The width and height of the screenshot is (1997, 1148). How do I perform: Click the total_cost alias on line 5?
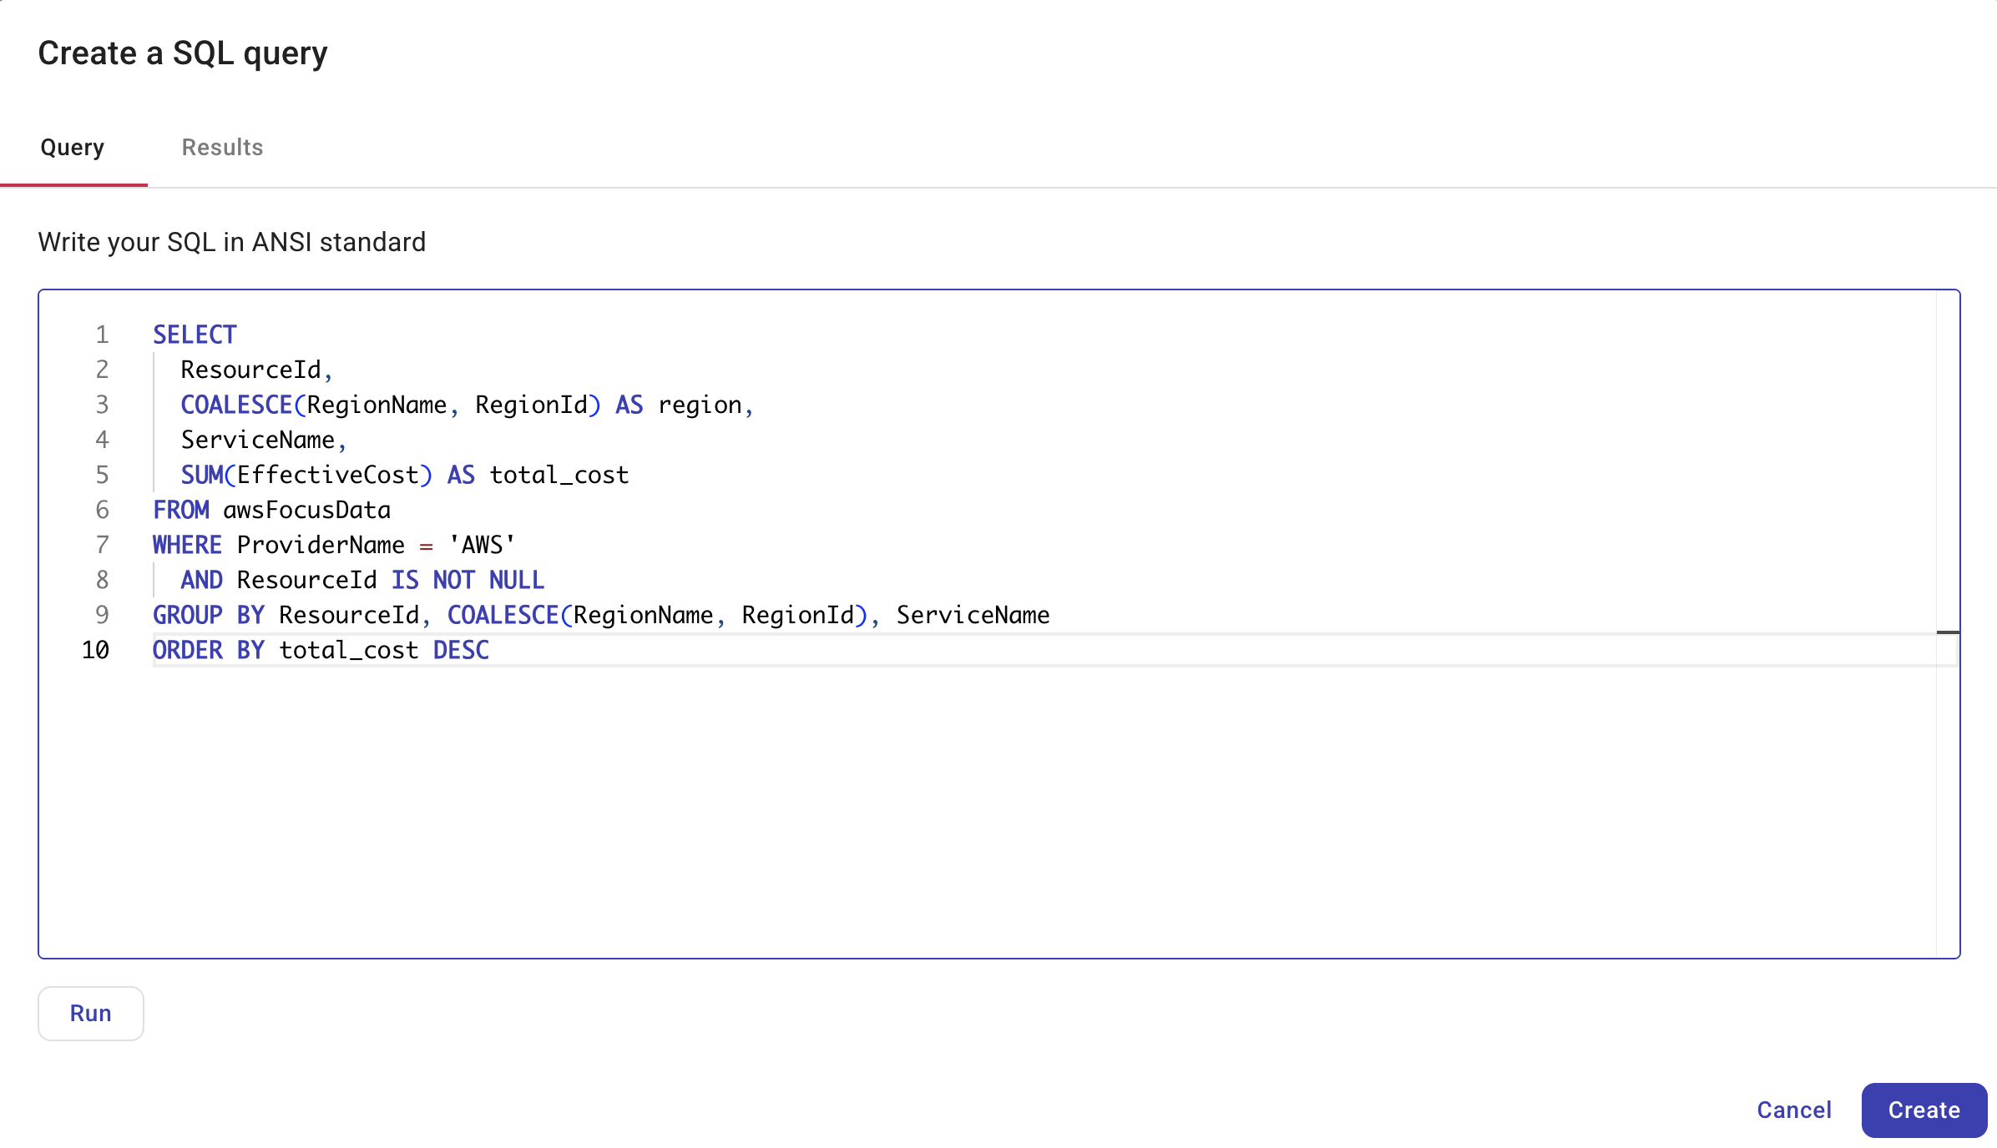tap(560, 475)
